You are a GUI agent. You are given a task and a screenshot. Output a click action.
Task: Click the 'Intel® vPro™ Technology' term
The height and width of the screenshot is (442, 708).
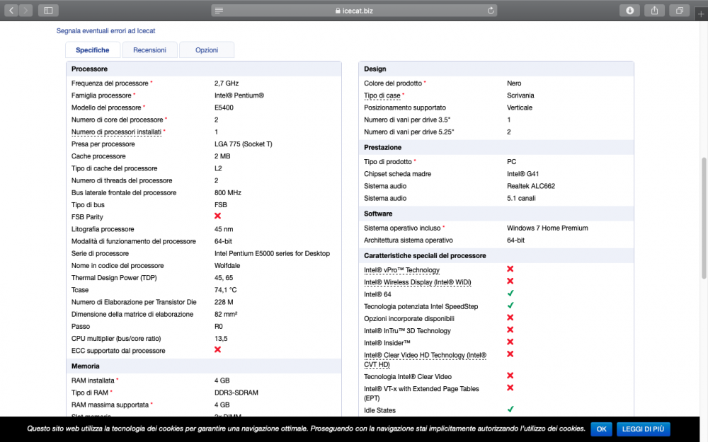(401, 270)
